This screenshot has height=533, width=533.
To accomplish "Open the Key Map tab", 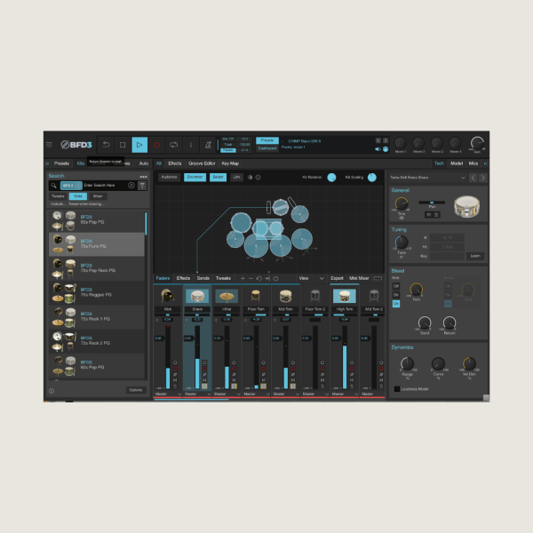I will [x=230, y=163].
